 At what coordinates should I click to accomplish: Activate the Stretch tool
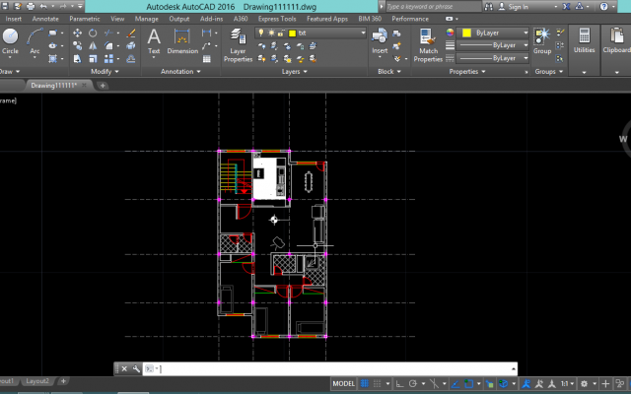click(x=77, y=59)
